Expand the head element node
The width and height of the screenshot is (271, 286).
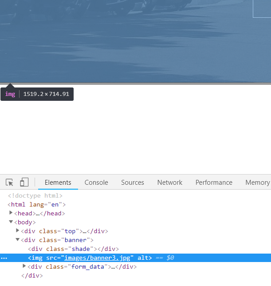11,213
